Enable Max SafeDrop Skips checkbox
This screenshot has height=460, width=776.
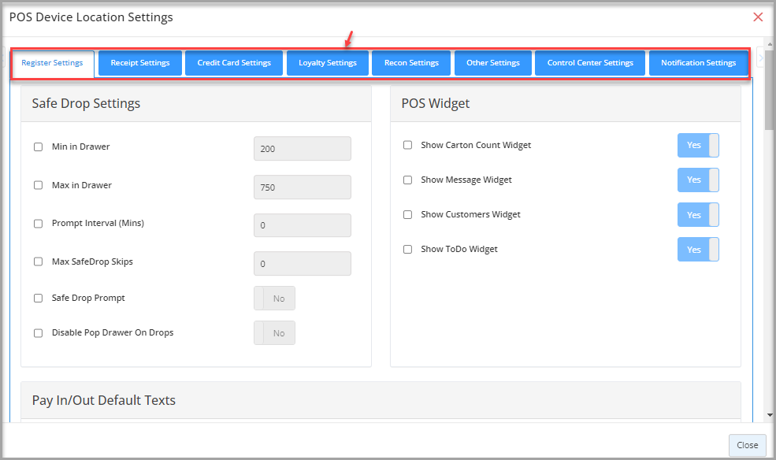pos(38,262)
